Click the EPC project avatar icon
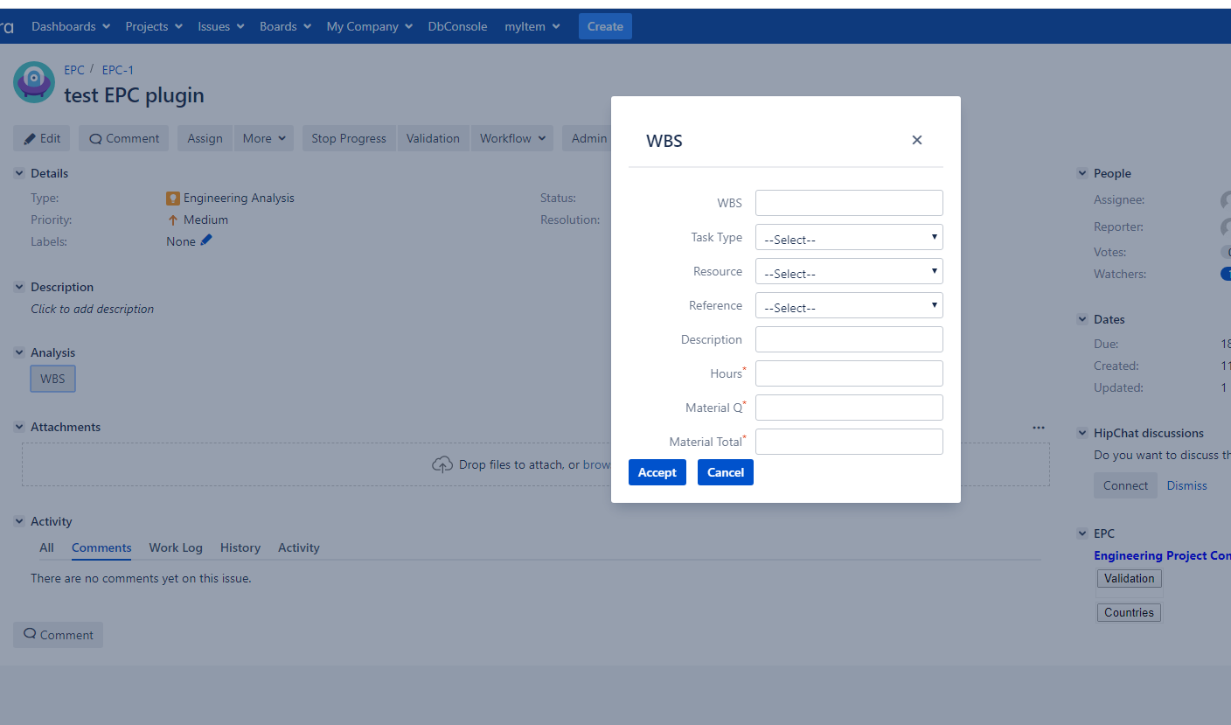1231x725 pixels. (34, 82)
